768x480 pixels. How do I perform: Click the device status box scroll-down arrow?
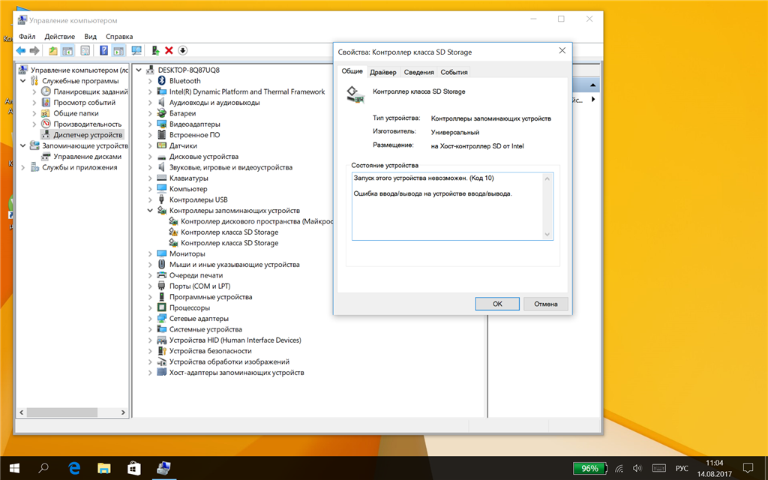coord(547,235)
